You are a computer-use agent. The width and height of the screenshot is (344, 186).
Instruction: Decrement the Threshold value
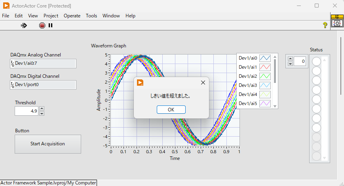pos(42,113)
